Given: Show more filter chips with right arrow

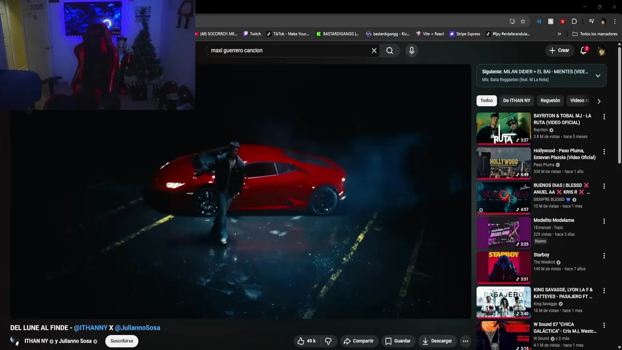Looking at the screenshot, I should [x=599, y=101].
